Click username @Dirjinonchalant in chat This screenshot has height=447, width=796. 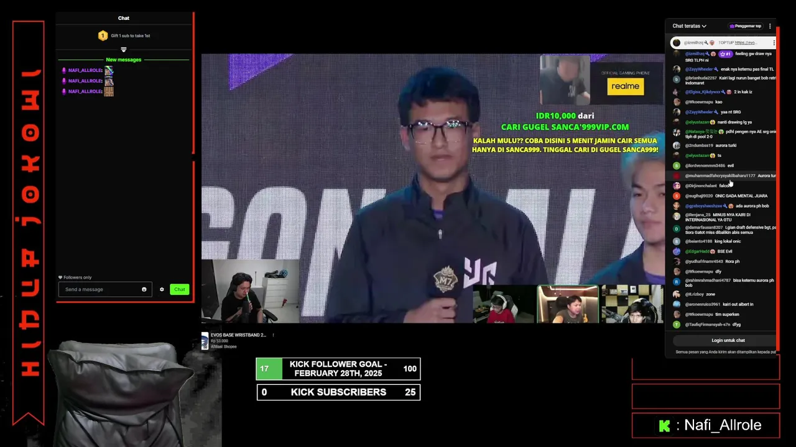point(701,186)
